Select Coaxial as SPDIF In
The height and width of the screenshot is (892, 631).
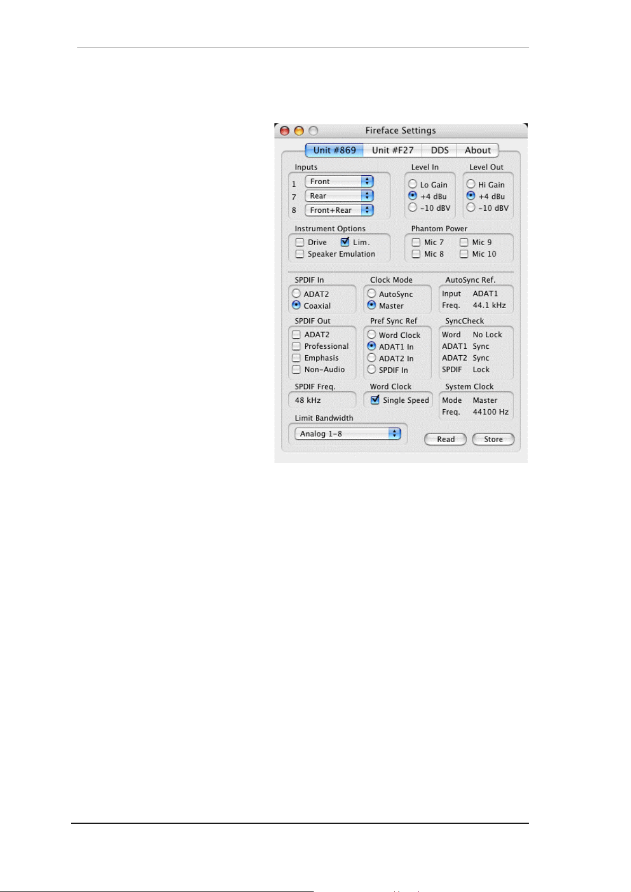297,305
